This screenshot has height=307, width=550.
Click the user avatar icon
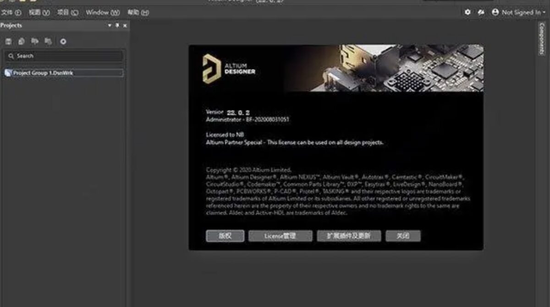495,12
